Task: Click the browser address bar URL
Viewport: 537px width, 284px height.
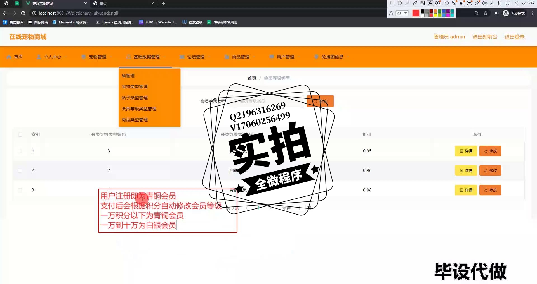Action: tap(78, 13)
